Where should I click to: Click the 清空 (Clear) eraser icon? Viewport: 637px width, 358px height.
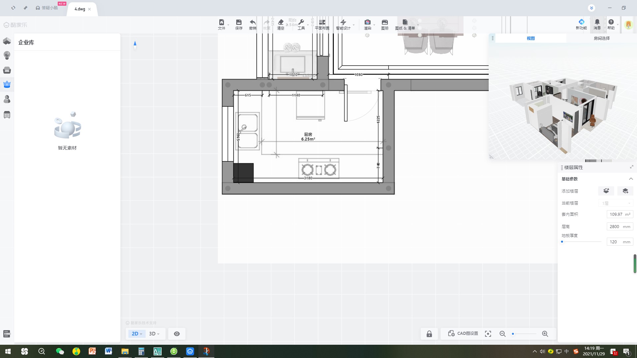coord(281,23)
